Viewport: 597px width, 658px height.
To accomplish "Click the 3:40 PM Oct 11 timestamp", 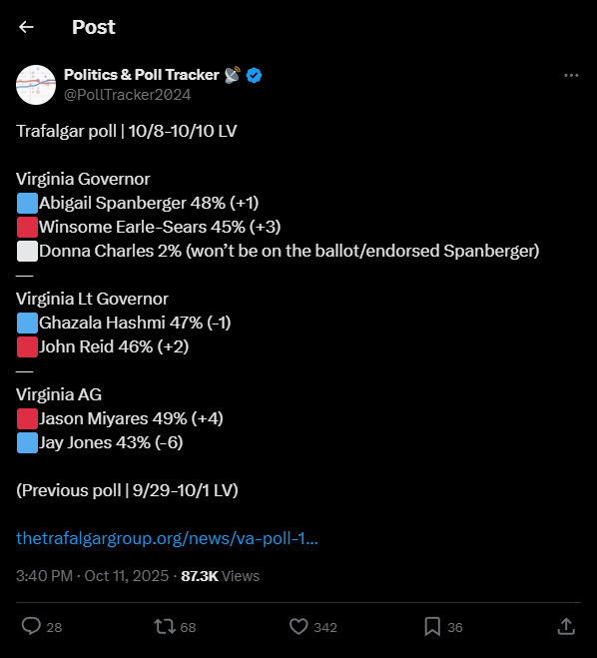I will [x=92, y=576].
